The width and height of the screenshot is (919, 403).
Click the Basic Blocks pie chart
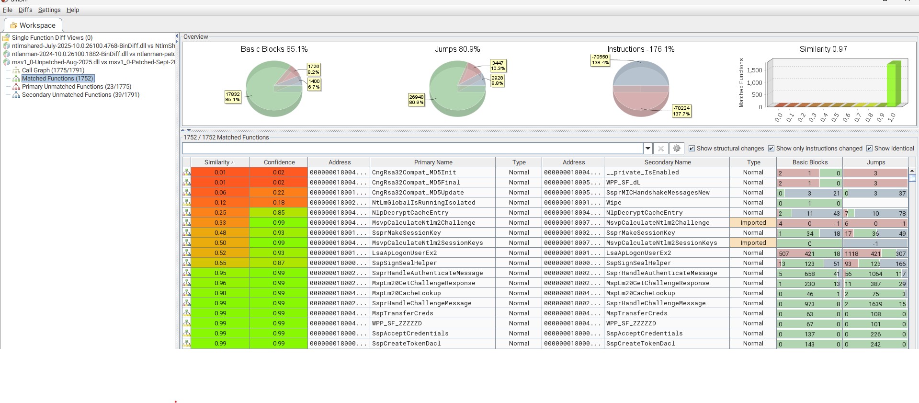(x=274, y=89)
